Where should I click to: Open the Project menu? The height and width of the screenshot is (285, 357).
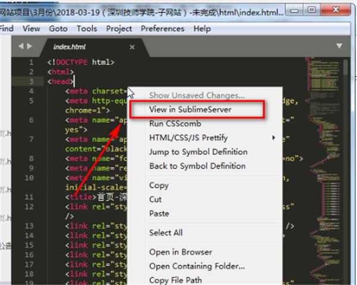click(x=119, y=28)
